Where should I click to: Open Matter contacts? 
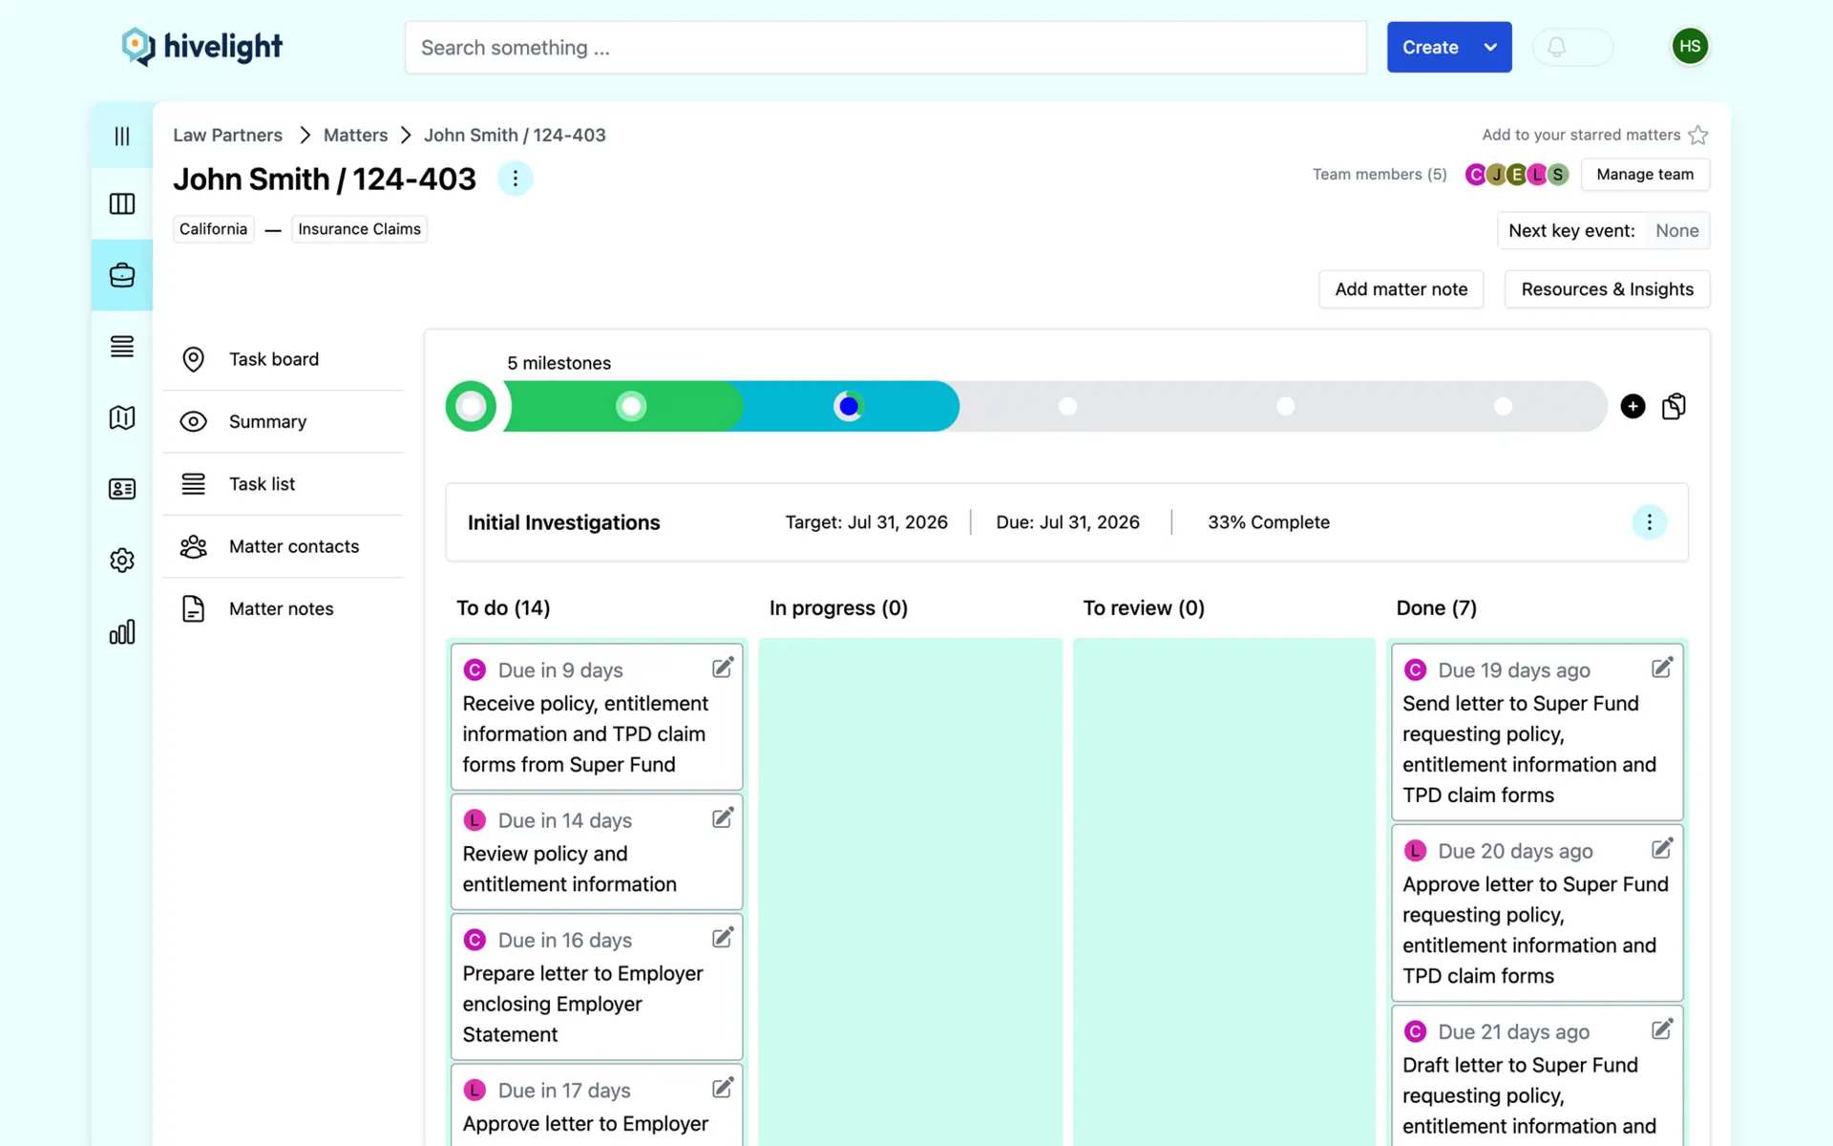[x=284, y=546]
